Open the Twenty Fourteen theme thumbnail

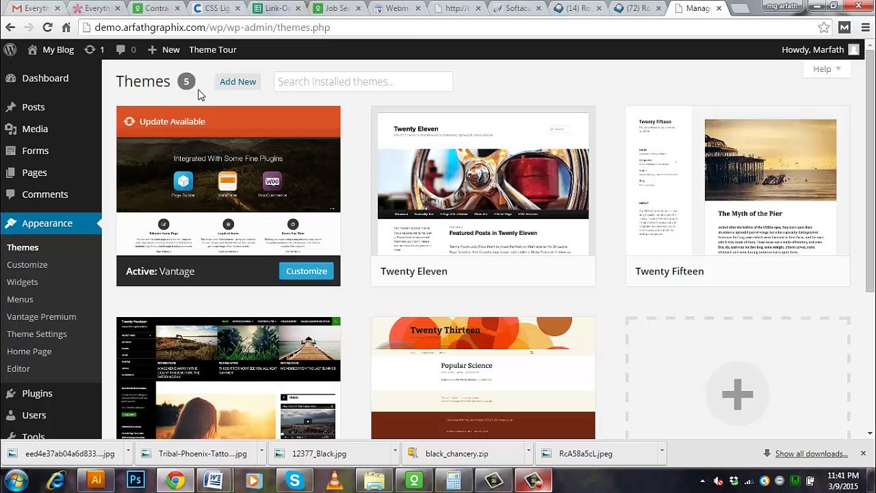(229, 378)
